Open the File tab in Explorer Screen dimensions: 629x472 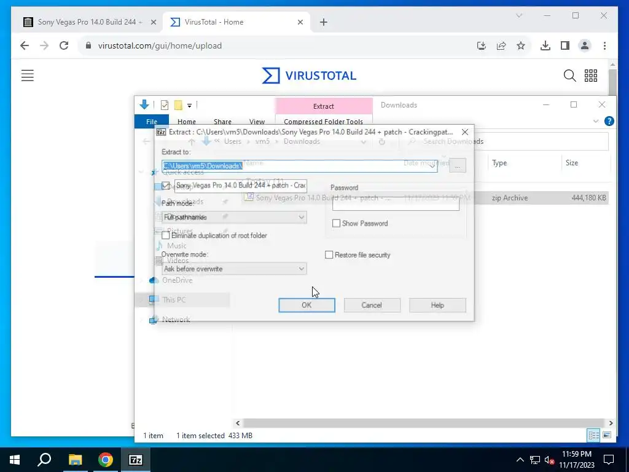point(152,122)
